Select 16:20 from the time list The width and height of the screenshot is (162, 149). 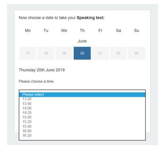82,135
